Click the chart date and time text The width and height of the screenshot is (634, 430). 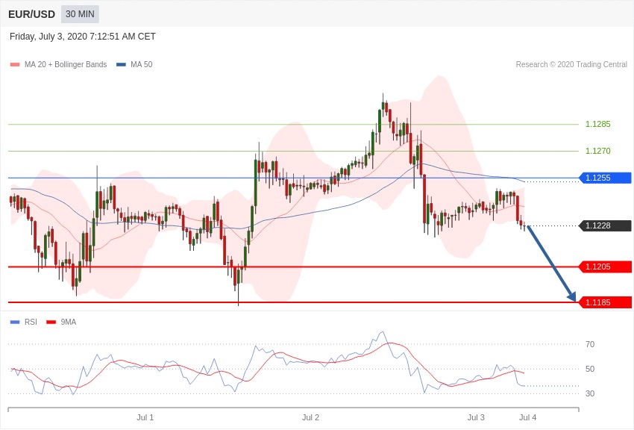tap(83, 37)
